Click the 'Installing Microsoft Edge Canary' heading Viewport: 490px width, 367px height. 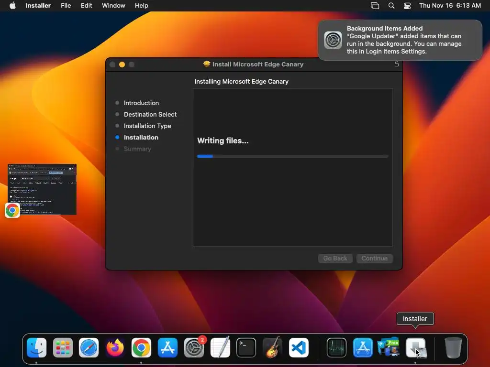[242, 81]
